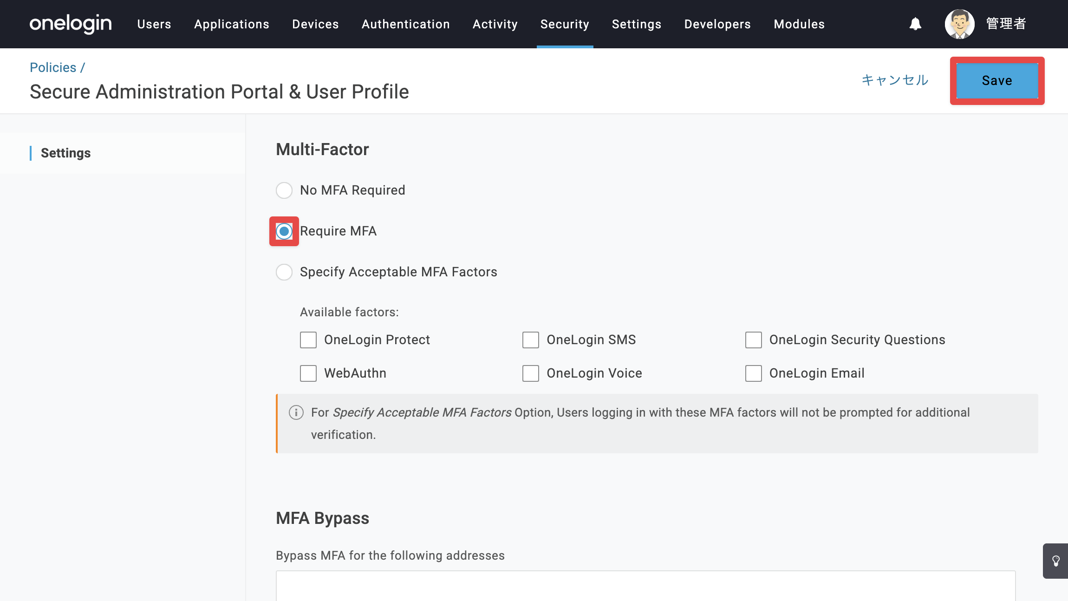
Task: Click the Bypass MFA for addresses label
Action: pyautogui.click(x=390, y=555)
